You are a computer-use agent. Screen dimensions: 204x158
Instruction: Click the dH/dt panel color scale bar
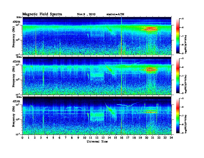[178, 36]
